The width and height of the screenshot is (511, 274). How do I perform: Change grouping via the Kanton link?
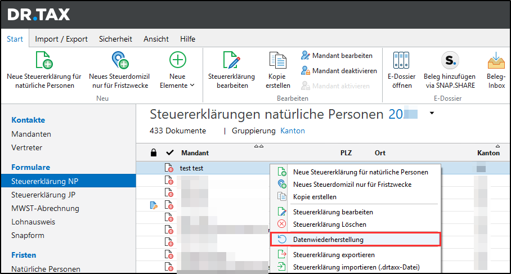coord(293,131)
